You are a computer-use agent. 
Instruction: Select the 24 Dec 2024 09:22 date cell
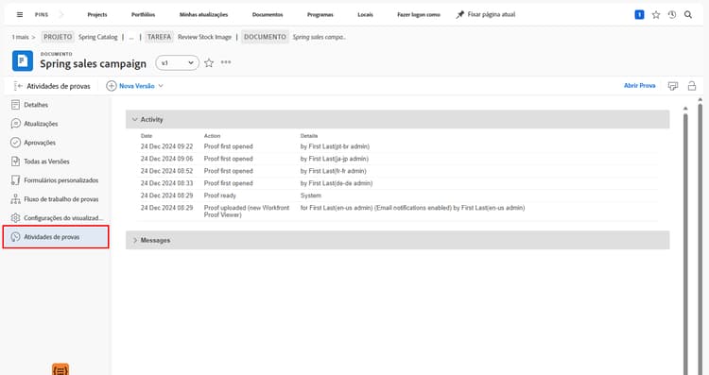click(166, 146)
